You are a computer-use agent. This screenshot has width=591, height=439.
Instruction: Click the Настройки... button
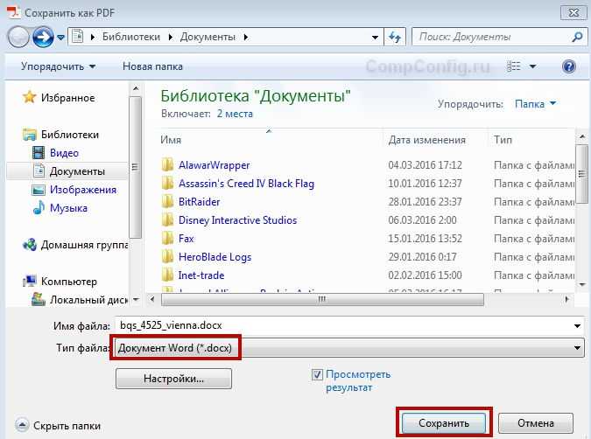point(173,379)
